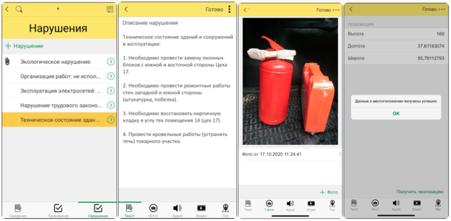Open details chevron next to photo date
This screenshot has height=221, width=451.
(340, 154)
